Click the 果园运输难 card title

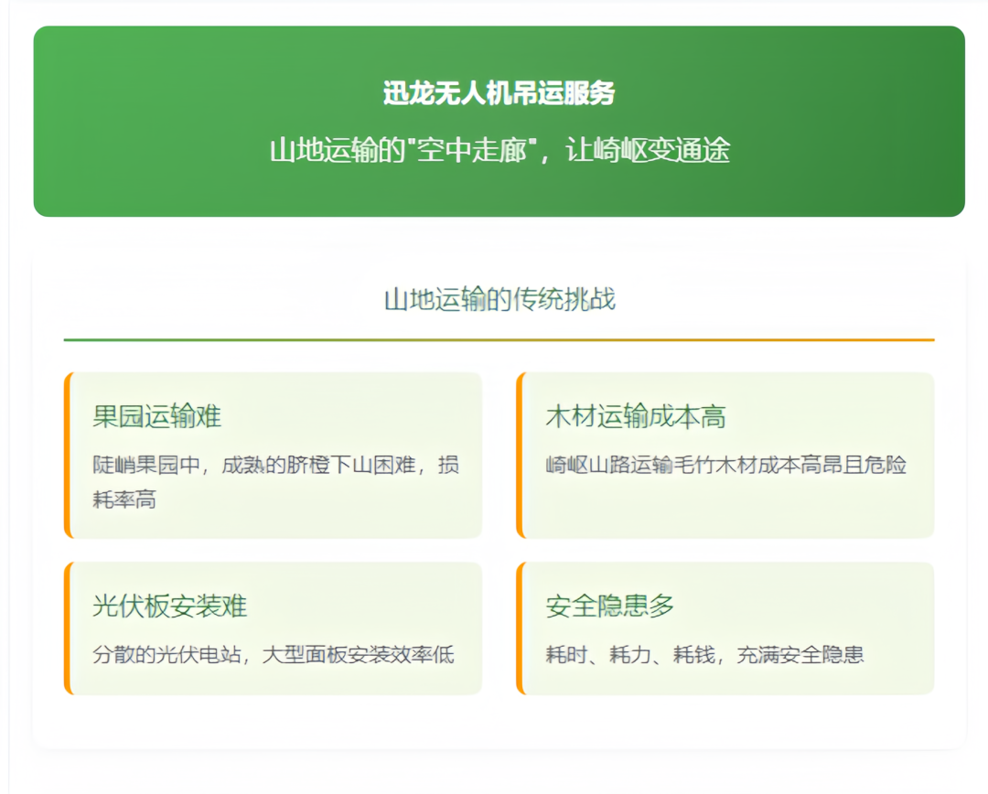click(x=156, y=417)
